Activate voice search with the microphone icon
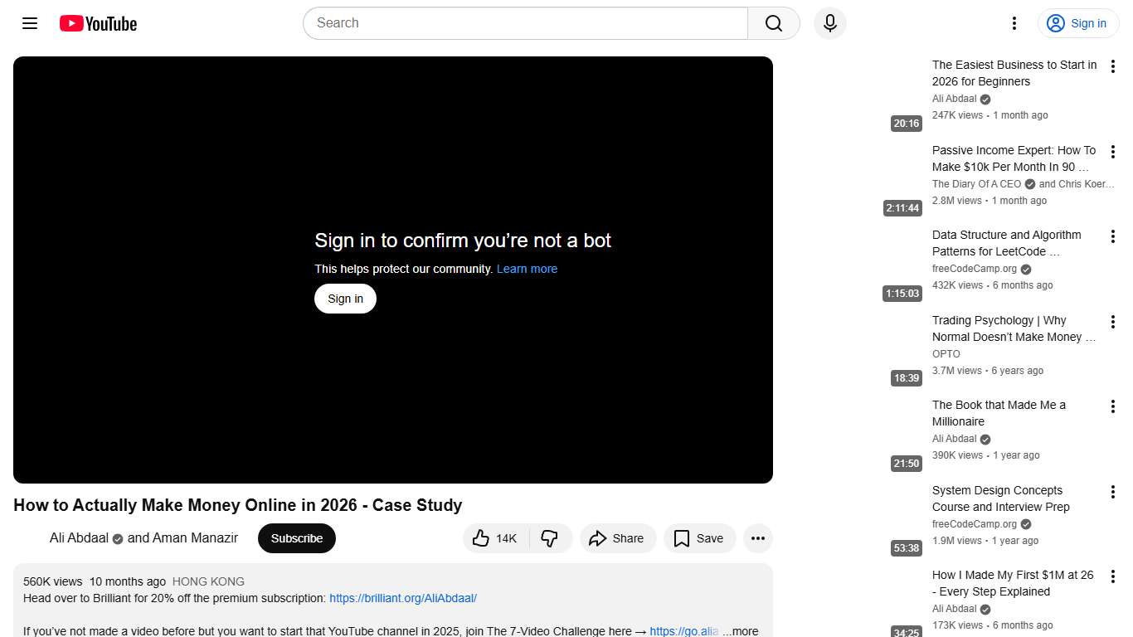 click(x=829, y=23)
